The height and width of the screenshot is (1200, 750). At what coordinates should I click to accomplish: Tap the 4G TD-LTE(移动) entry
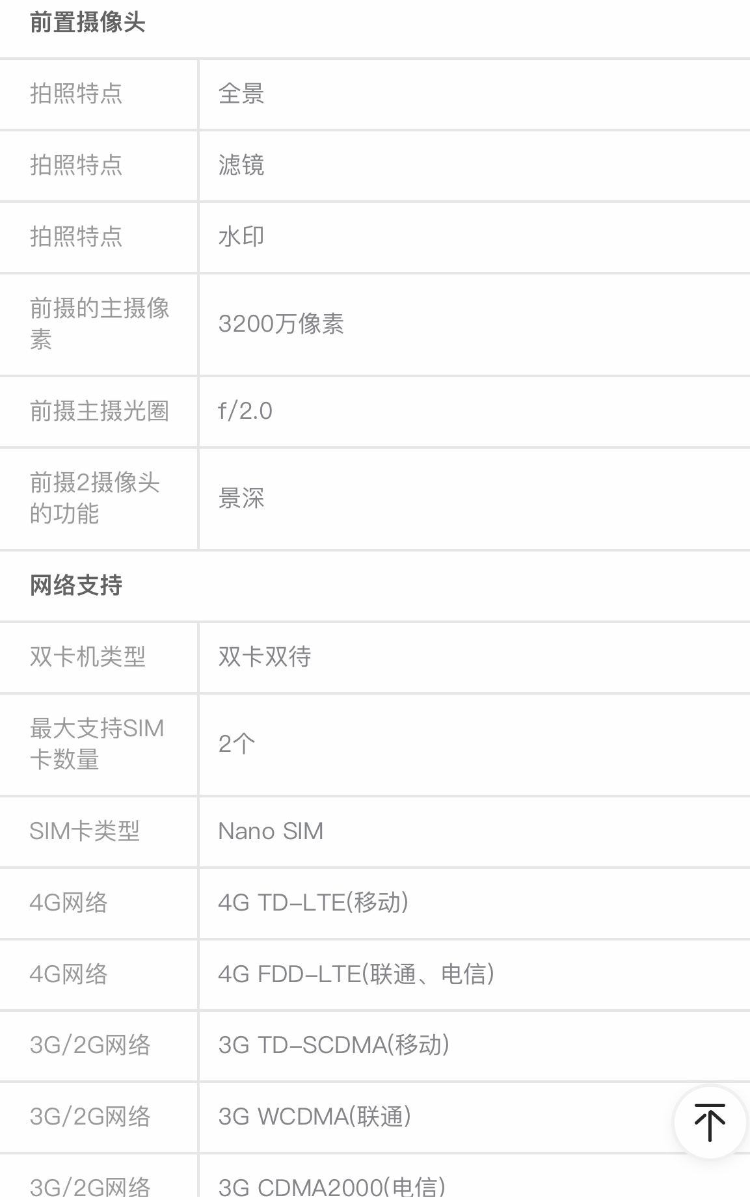[314, 903]
